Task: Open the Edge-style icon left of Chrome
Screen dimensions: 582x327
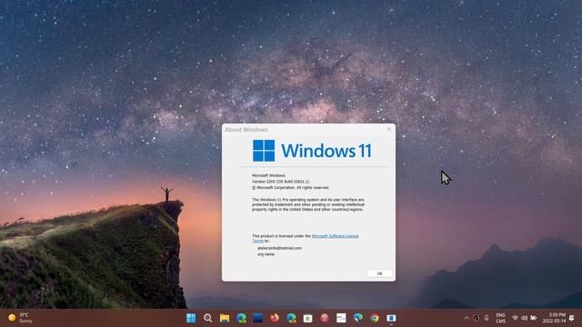Action: [357, 318]
